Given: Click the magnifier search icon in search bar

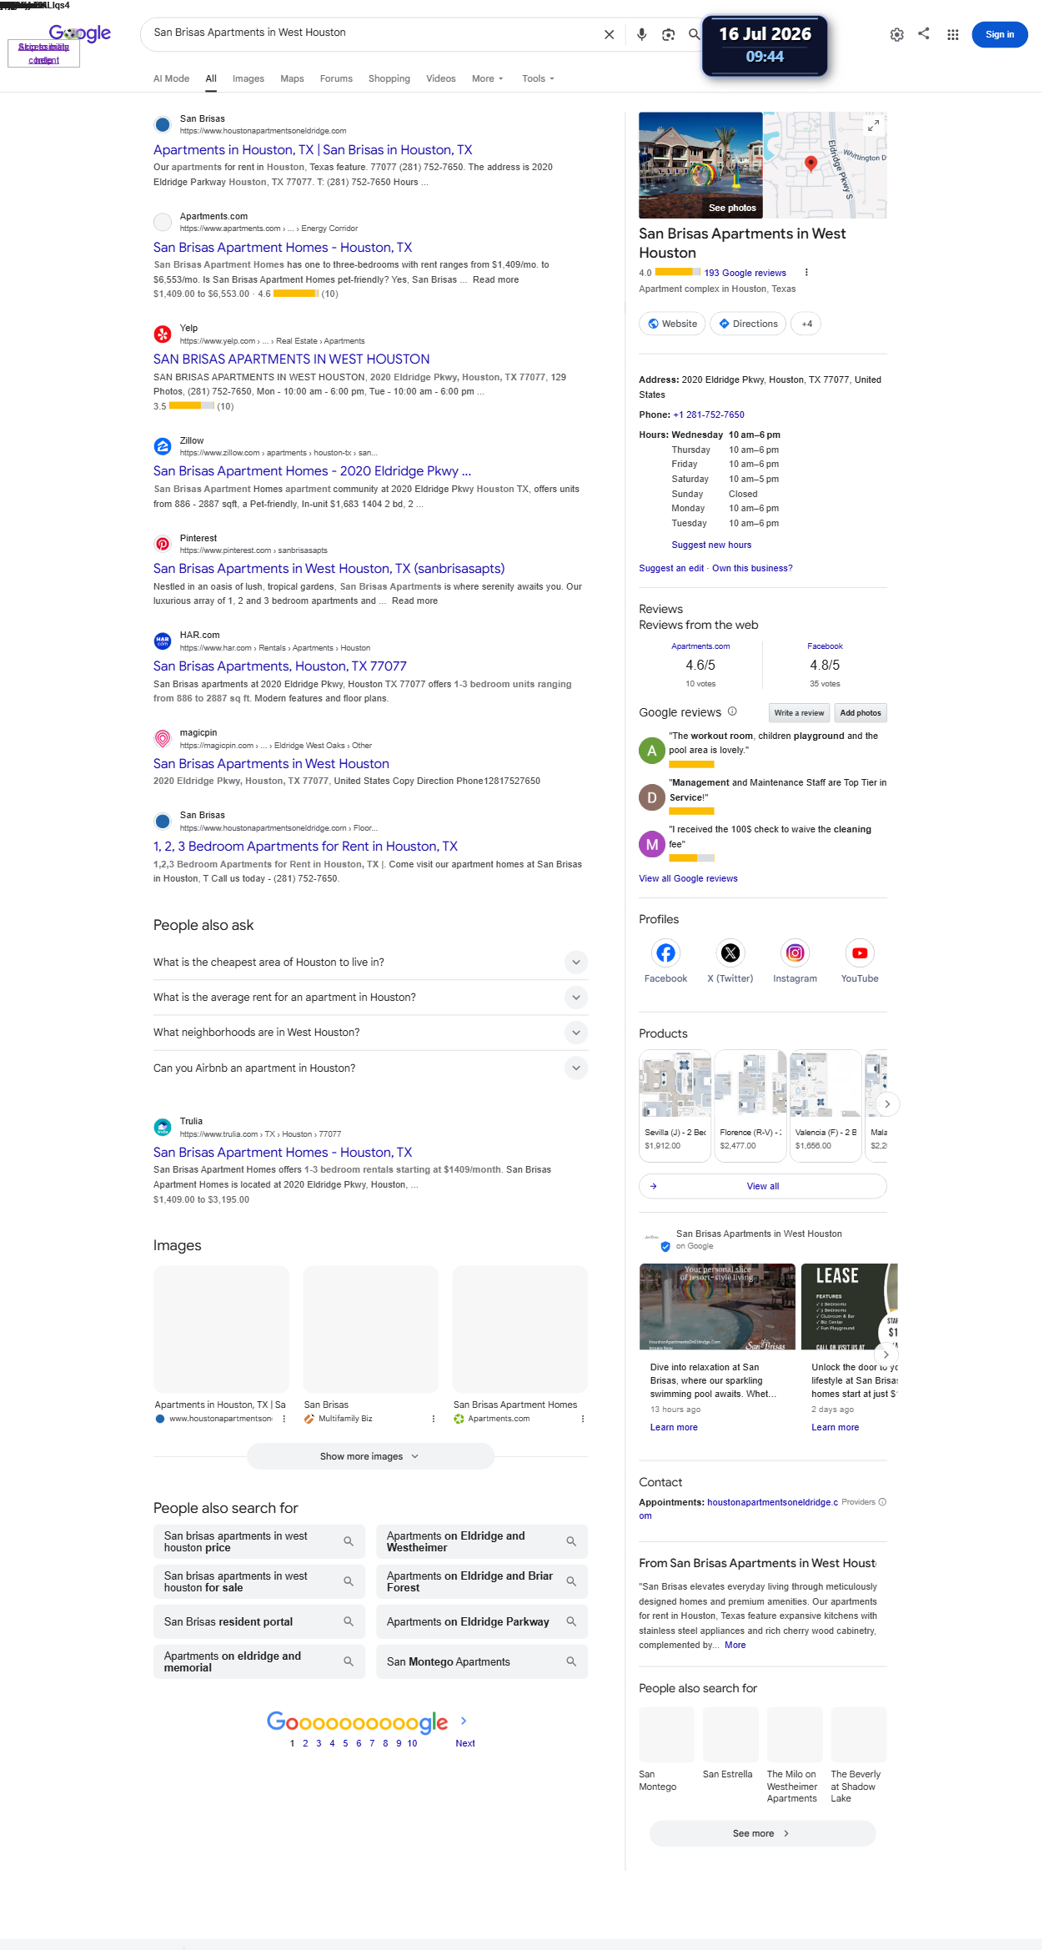Looking at the screenshot, I should [x=694, y=34].
